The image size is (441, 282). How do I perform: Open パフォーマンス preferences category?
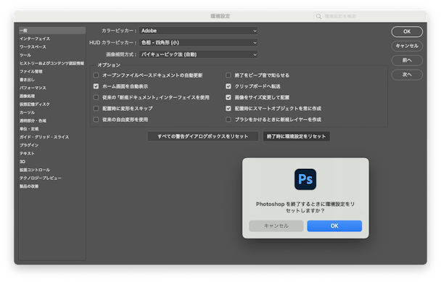(x=33, y=88)
